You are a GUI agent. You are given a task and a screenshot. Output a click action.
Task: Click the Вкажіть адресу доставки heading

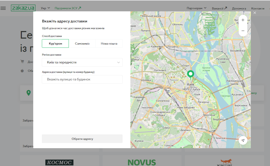65,21
